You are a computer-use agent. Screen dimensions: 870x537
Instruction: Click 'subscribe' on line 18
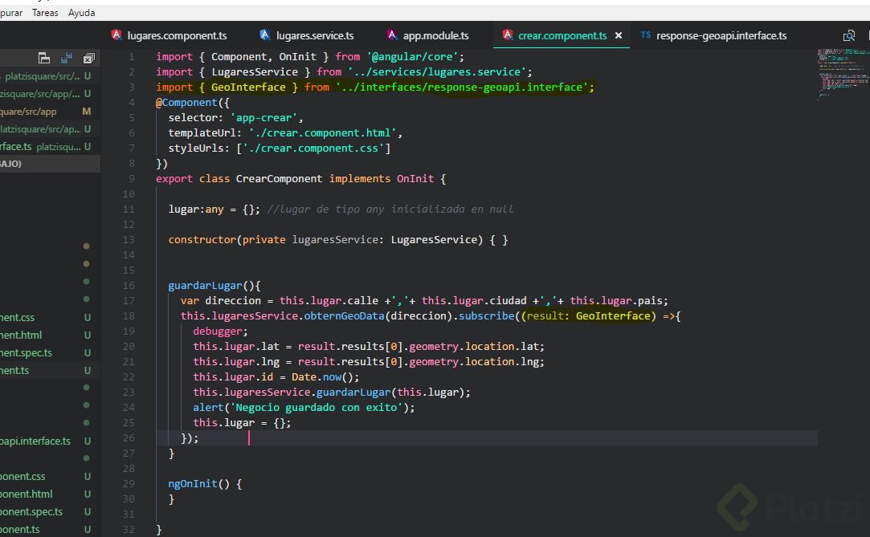pyautogui.click(x=487, y=316)
